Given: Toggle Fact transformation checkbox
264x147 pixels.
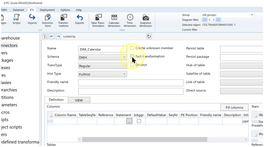Looking at the screenshot, I should pos(132,56).
